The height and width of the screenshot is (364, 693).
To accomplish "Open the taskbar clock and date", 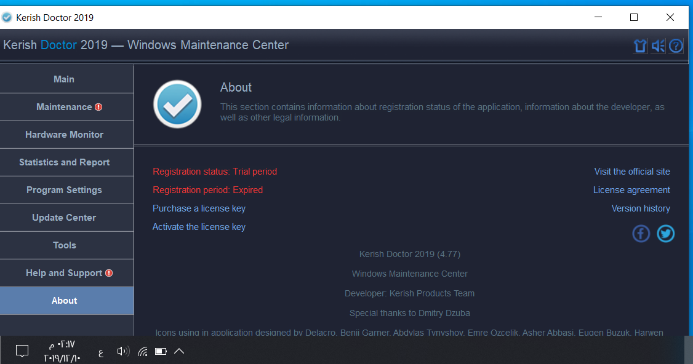I will pos(62,351).
